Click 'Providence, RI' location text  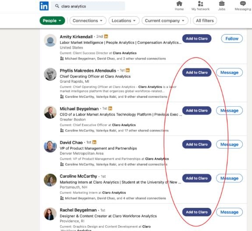point(72,221)
